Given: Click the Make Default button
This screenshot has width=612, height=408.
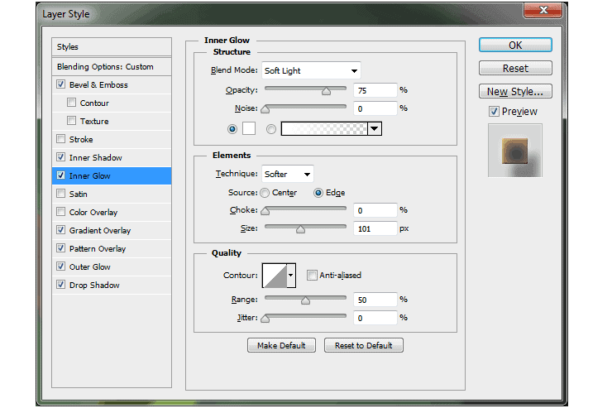Looking at the screenshot, I should pos(281,345).
